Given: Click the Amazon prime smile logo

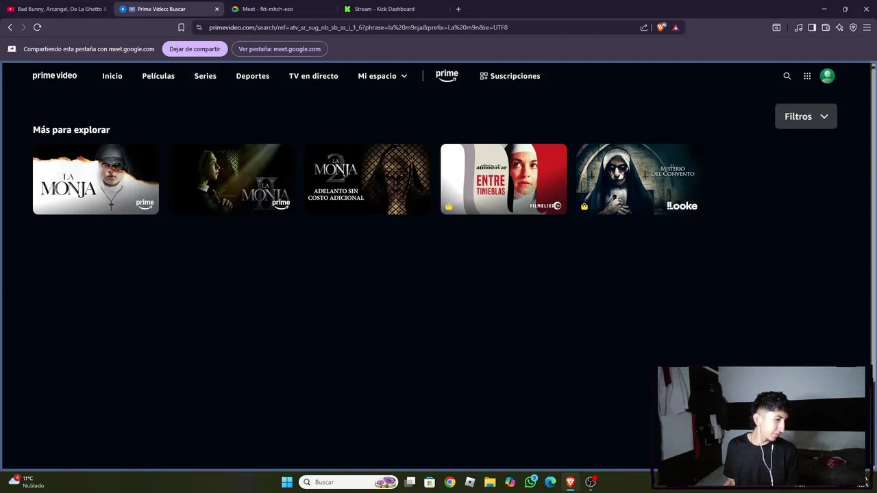Looking at the screenshot, I should pos(447,75).
